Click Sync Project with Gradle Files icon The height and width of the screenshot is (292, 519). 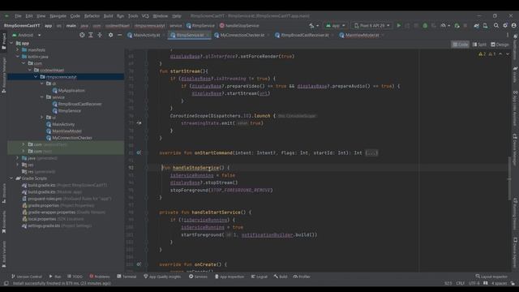pyautogui.click(x=476, y=25)
